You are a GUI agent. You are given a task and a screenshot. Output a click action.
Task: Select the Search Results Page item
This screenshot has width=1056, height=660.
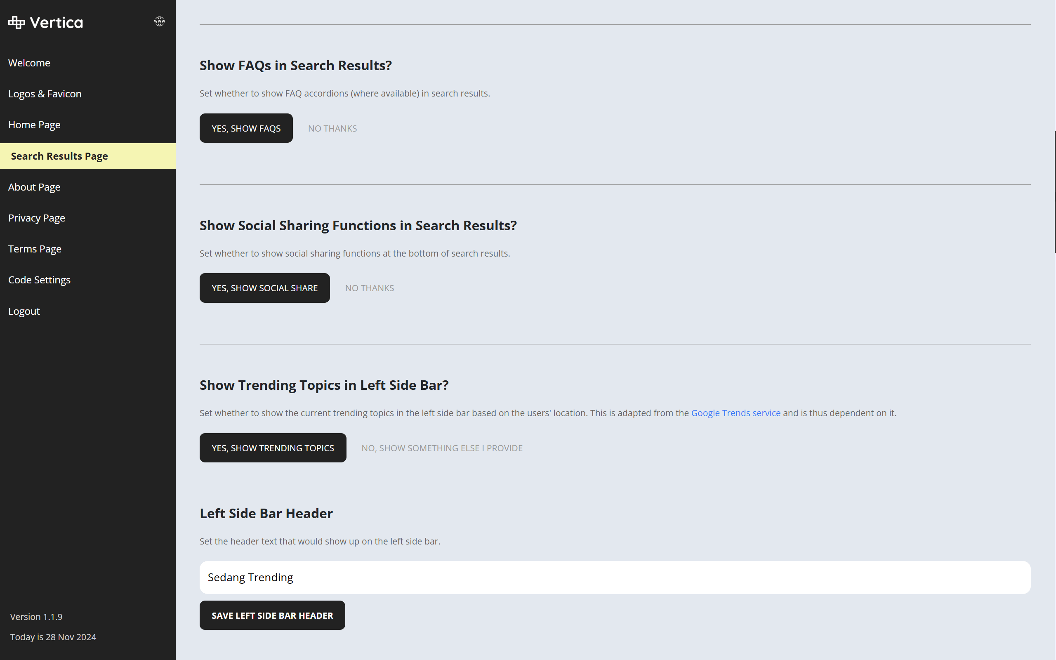pos(59,156)
